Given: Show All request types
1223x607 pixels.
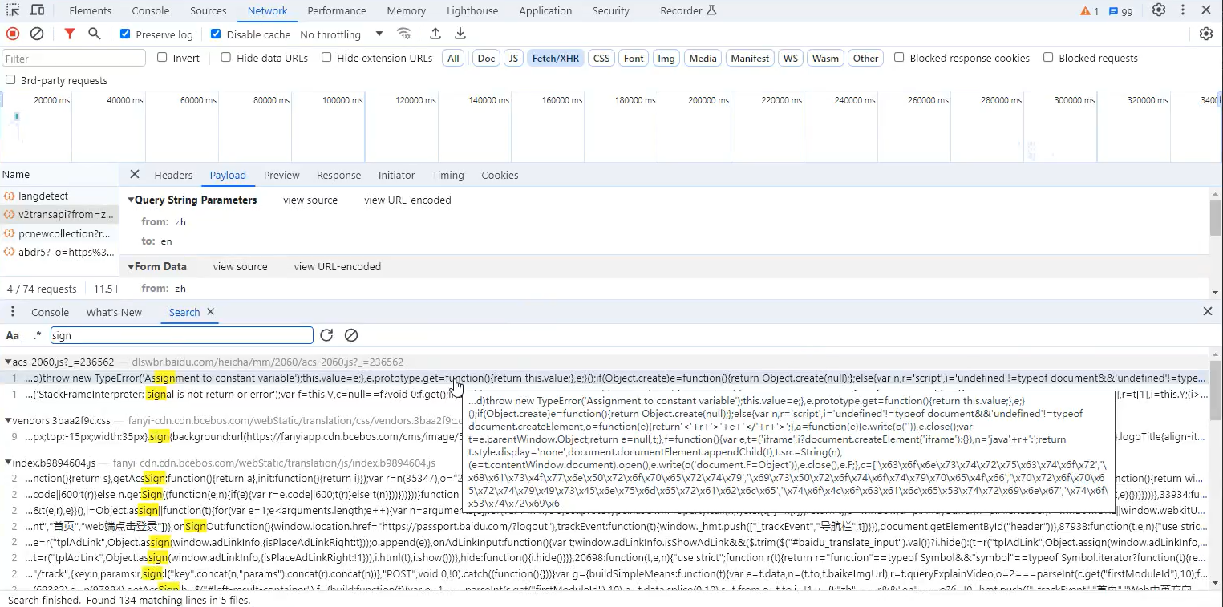Looking at the screenshot, I should click(454, 58).
